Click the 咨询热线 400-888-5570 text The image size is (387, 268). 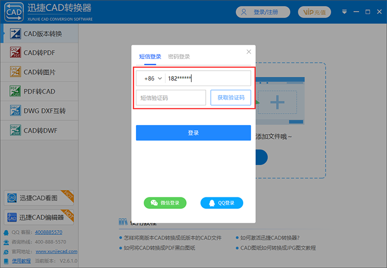tap(39, 242)
